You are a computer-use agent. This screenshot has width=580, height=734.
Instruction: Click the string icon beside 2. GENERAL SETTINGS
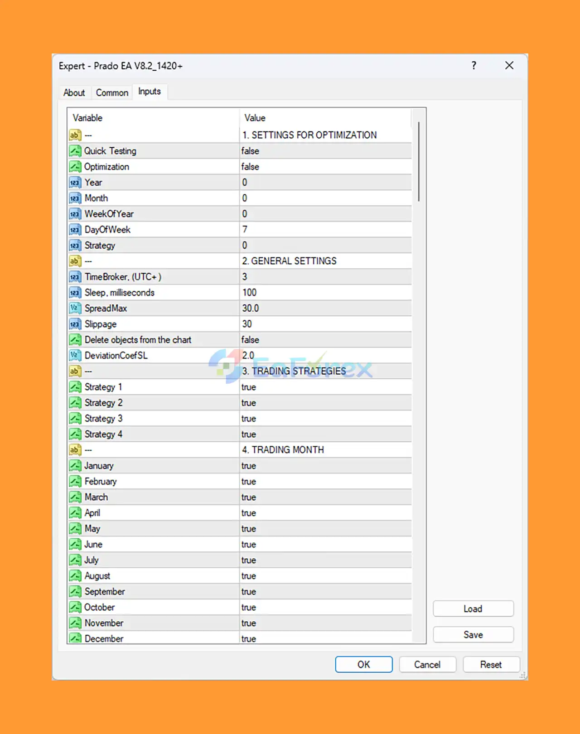click(75, 261)
